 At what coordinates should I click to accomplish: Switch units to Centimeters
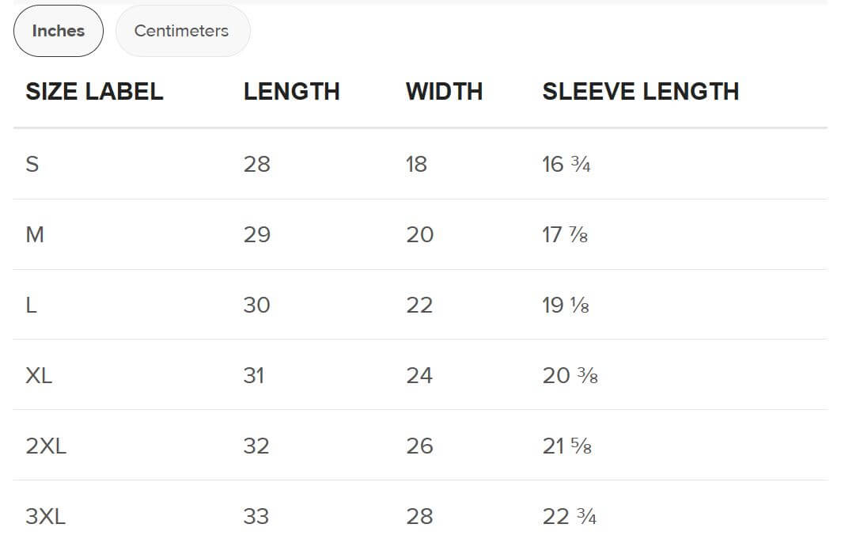click(x=182, y=31)
